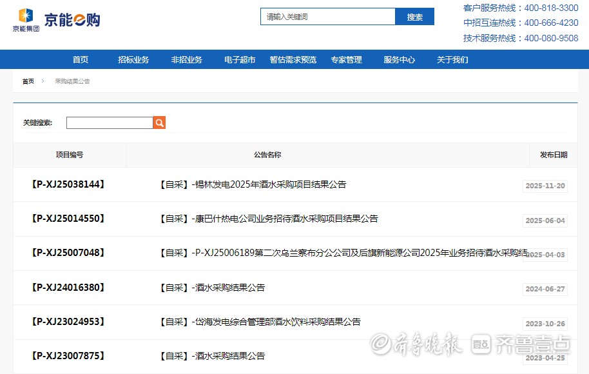The height and width of the screenshot is (374, 589).
Task: Click the 首页 breadcrumb link
Action: coord(28,82)
